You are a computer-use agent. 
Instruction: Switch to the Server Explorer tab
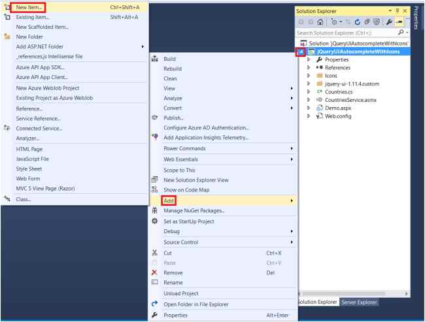[359, 302]
